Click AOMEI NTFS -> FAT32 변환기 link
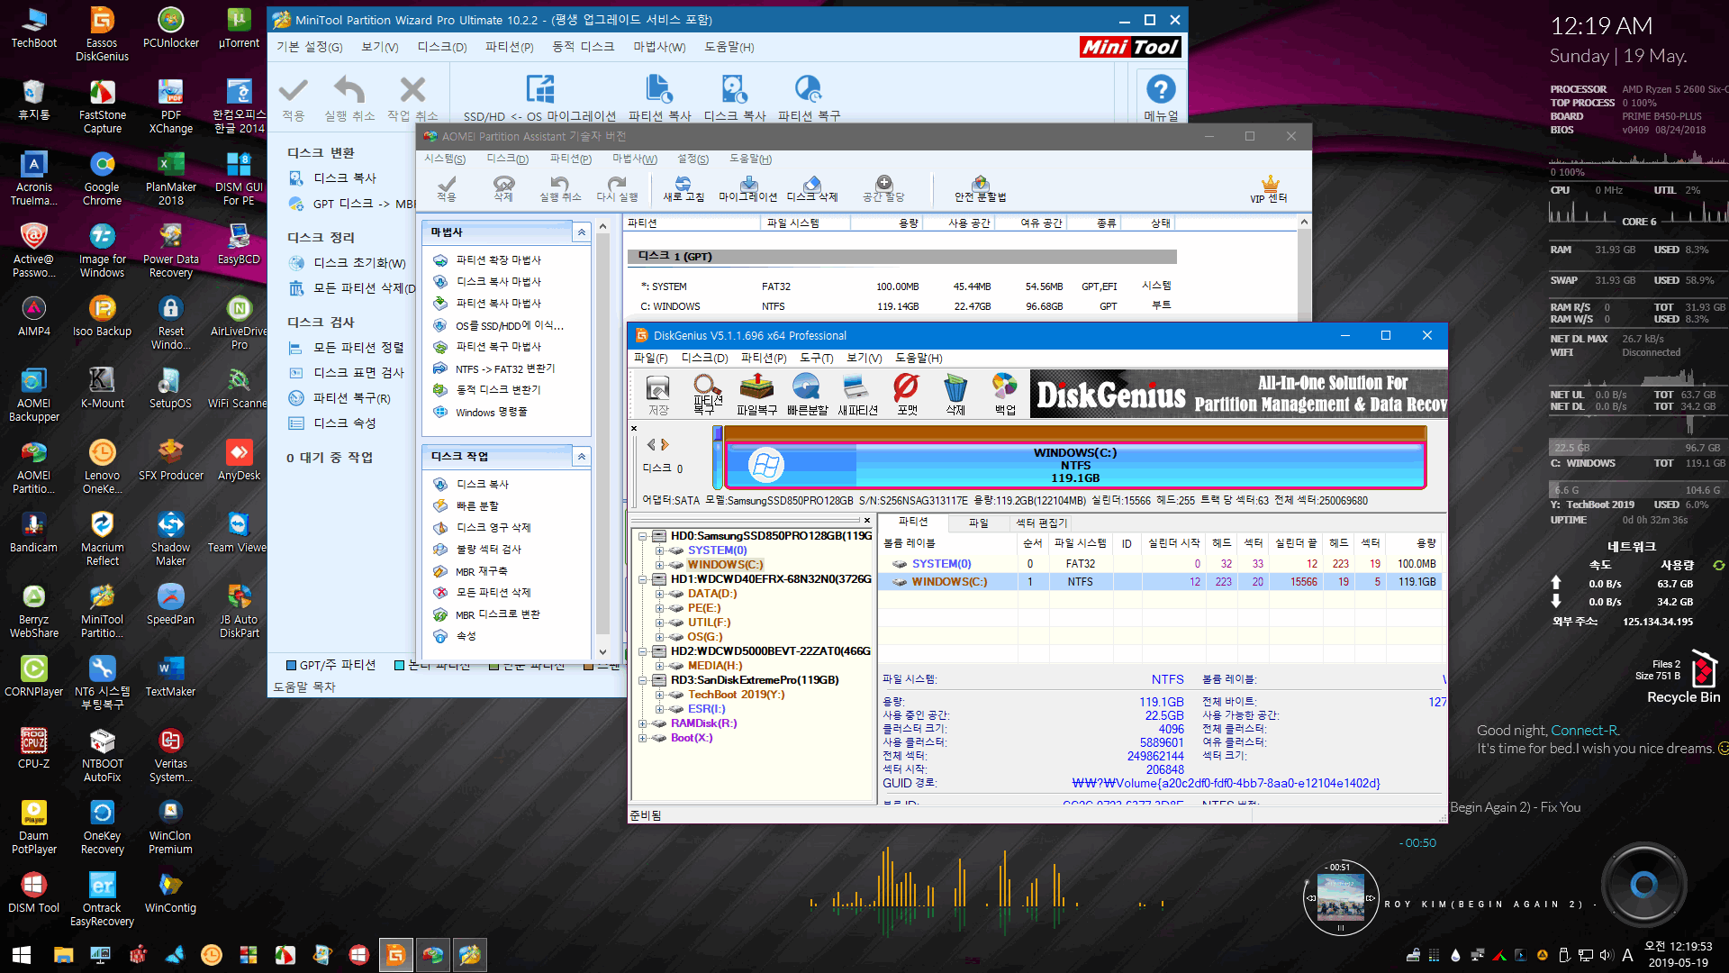Viewport: 1729px width, 973px height. coord(505,368)
